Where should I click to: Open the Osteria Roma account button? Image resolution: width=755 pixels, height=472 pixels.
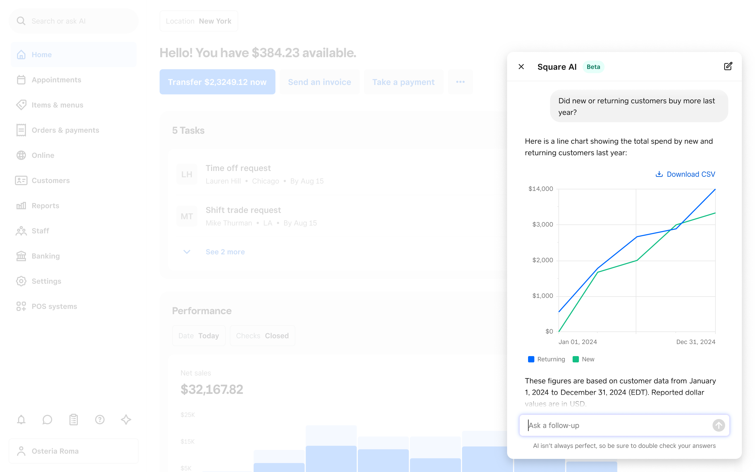click(x=74, y=451)
